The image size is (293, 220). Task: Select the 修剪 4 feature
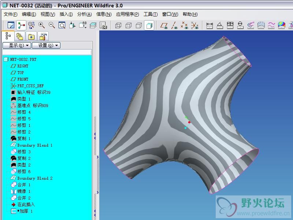point(24,112)
